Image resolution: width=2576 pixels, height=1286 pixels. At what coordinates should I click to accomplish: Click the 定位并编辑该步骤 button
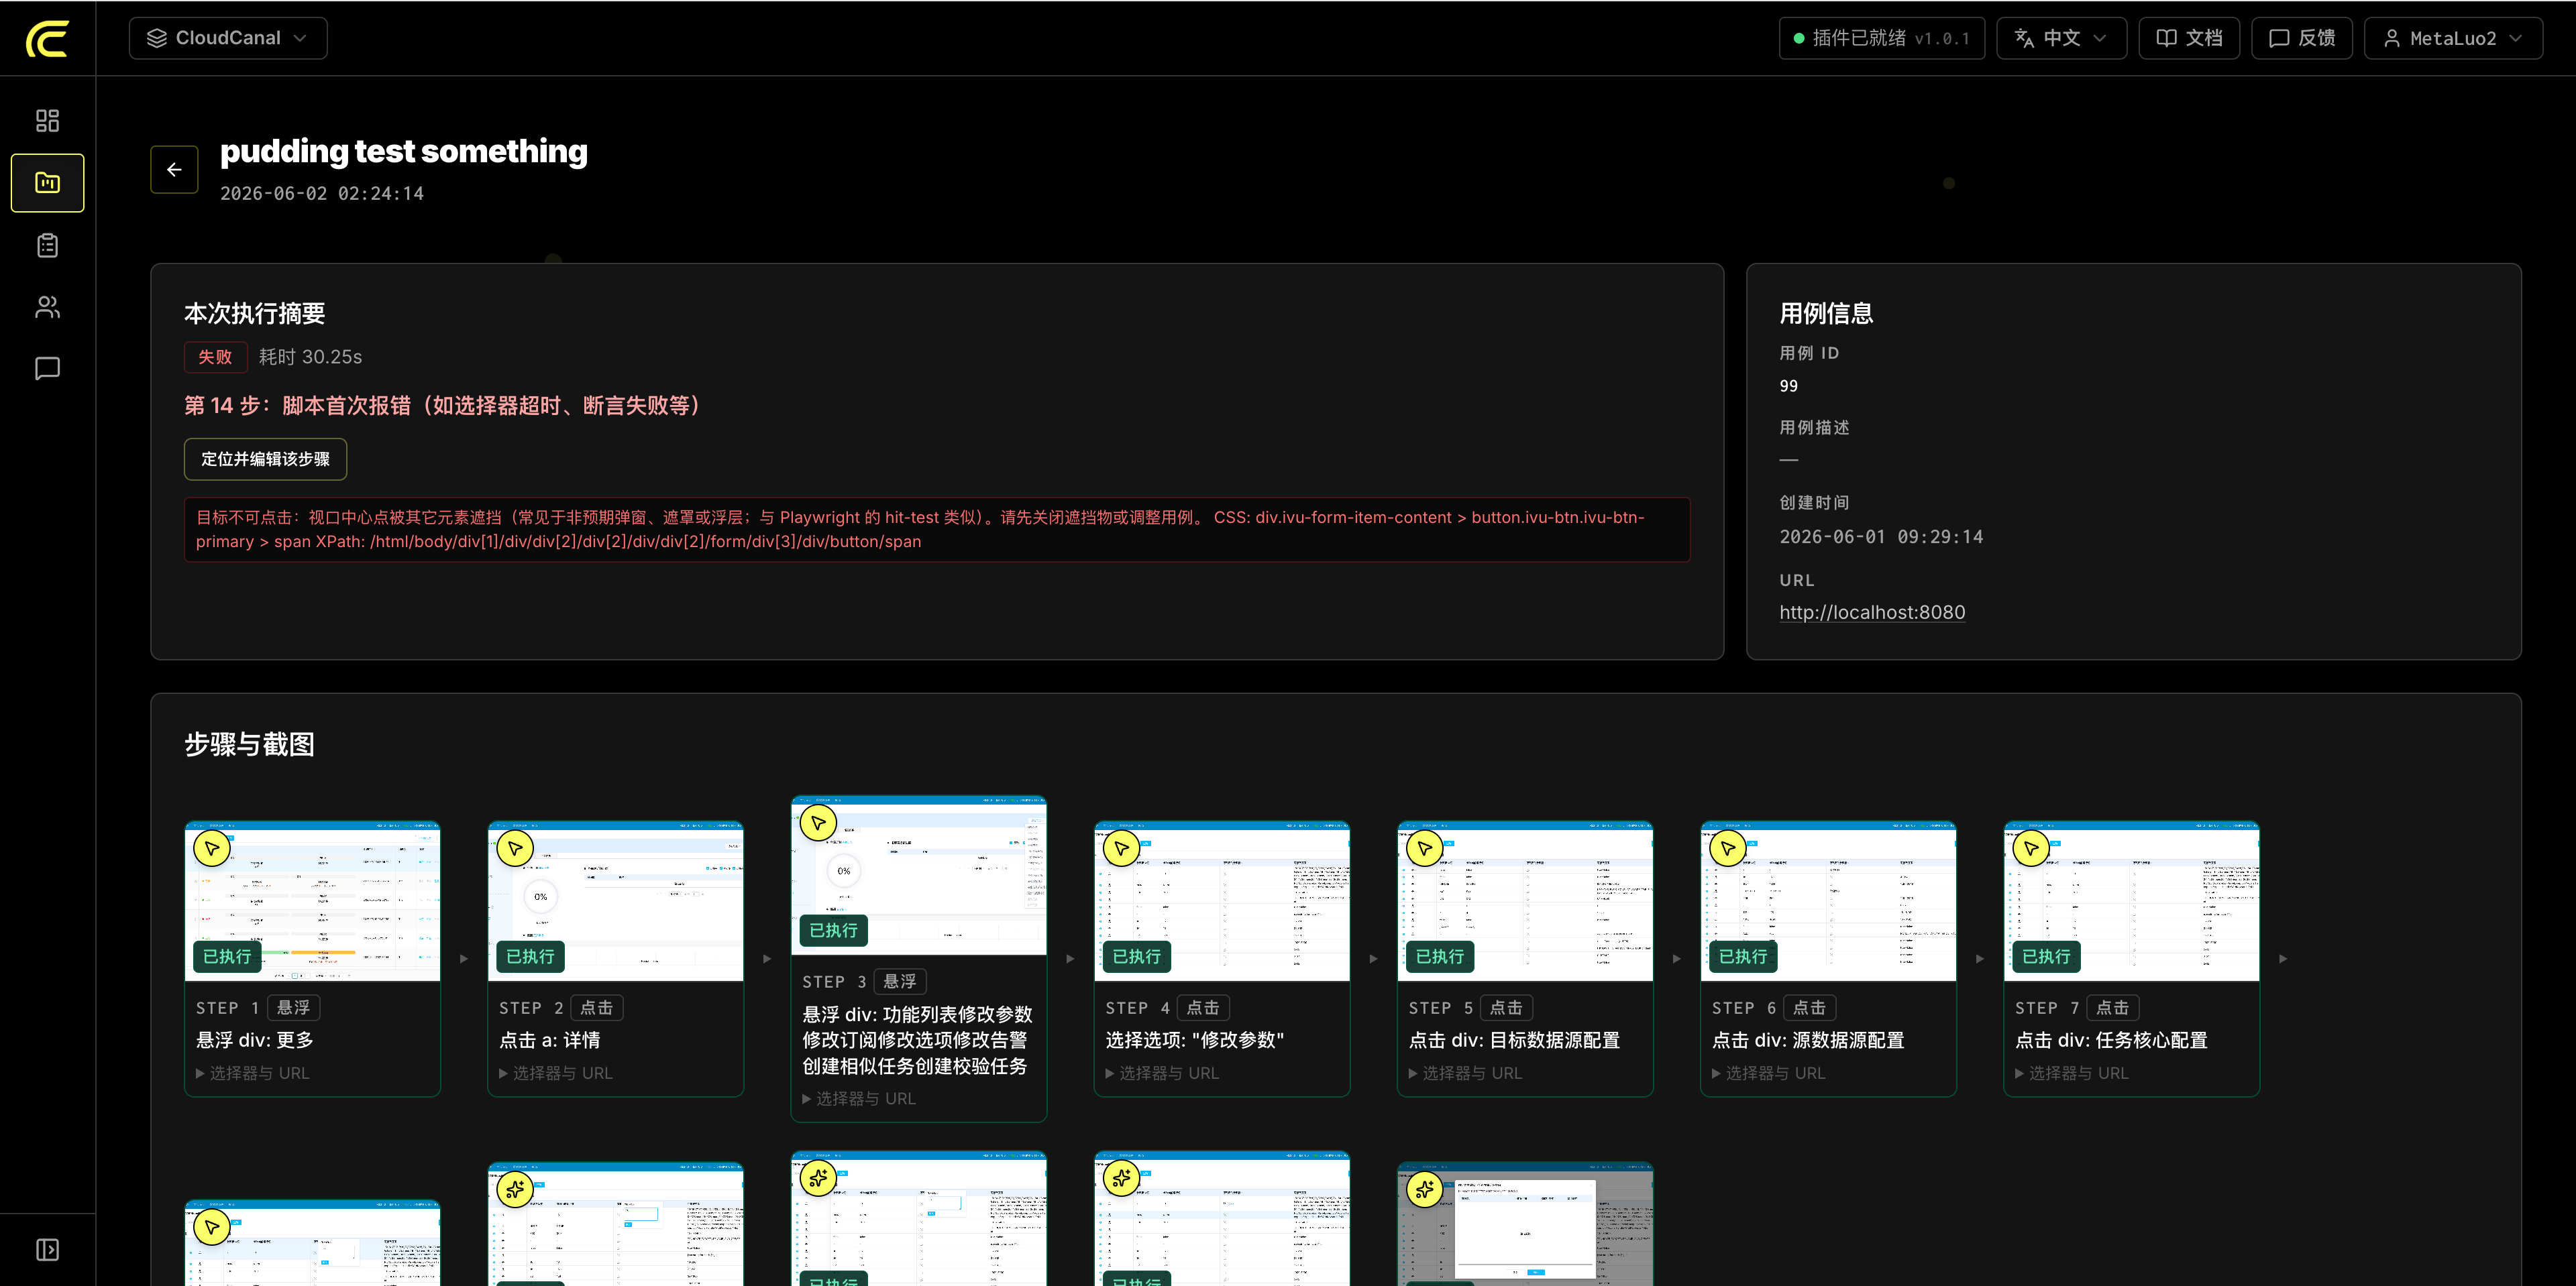coord(265,460)
